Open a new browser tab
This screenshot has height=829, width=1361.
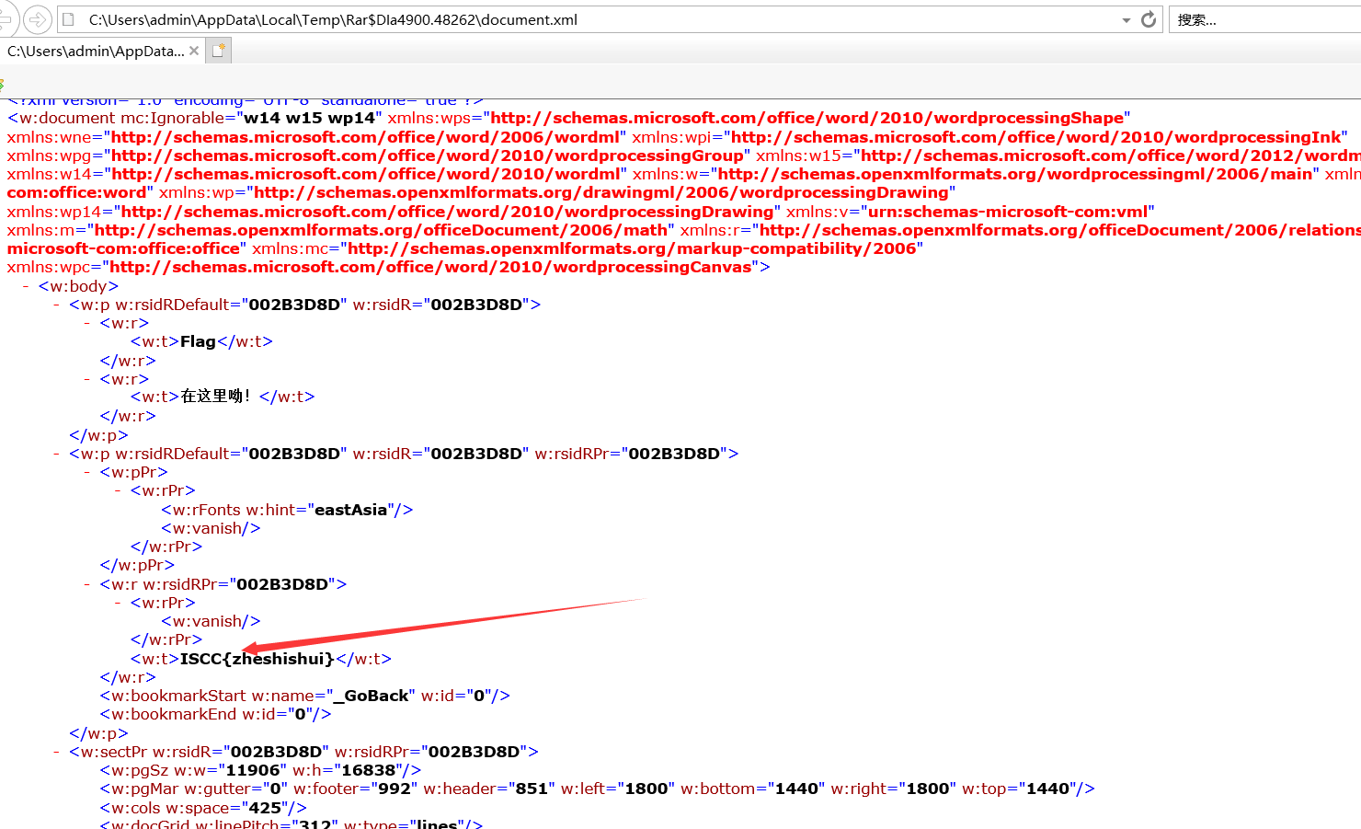pos(218,50)
